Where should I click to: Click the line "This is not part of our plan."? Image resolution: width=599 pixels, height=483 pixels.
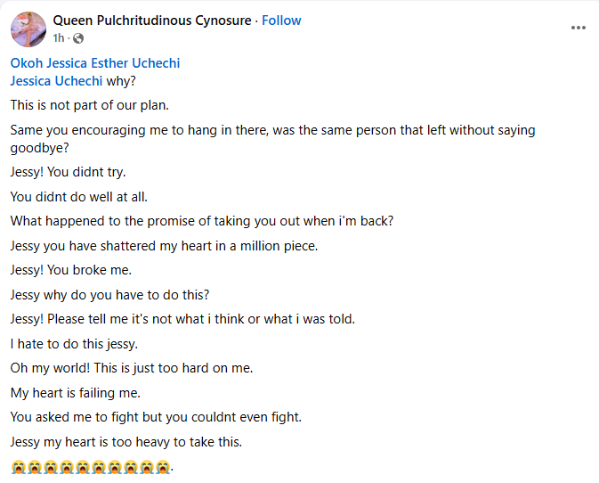tap(89, 105)
